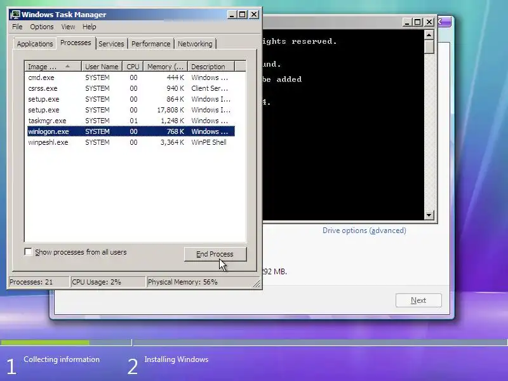Image resolution: width=508 pixels, height=381 pixels.
Task: Enable Show processes from all users
Action: click(29, 251)
